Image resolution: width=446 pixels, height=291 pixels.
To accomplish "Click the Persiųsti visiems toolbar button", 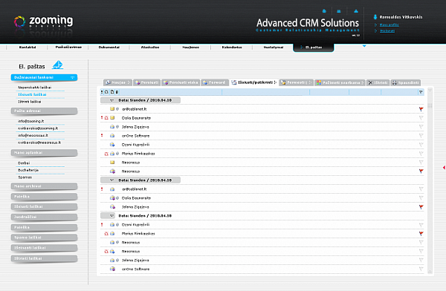I will (181, 82).
